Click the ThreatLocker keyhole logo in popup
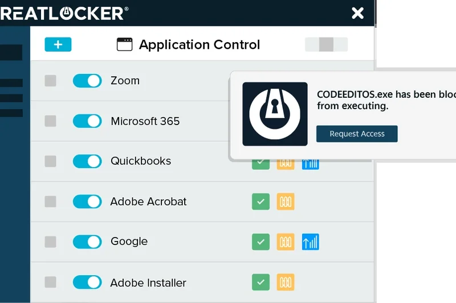The height and width of the screenshot is (303, 456). (x=275, y=114)
